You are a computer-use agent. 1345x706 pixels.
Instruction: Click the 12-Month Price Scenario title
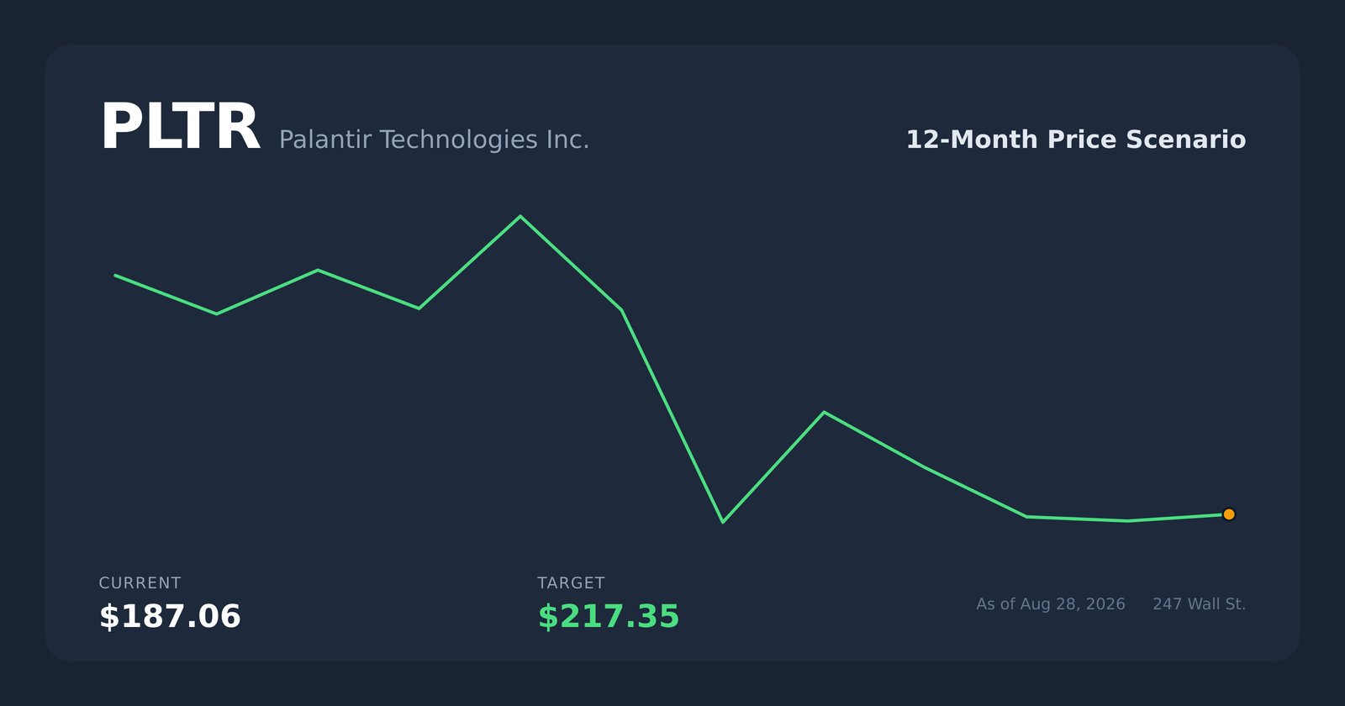[x=1075, y=140]
